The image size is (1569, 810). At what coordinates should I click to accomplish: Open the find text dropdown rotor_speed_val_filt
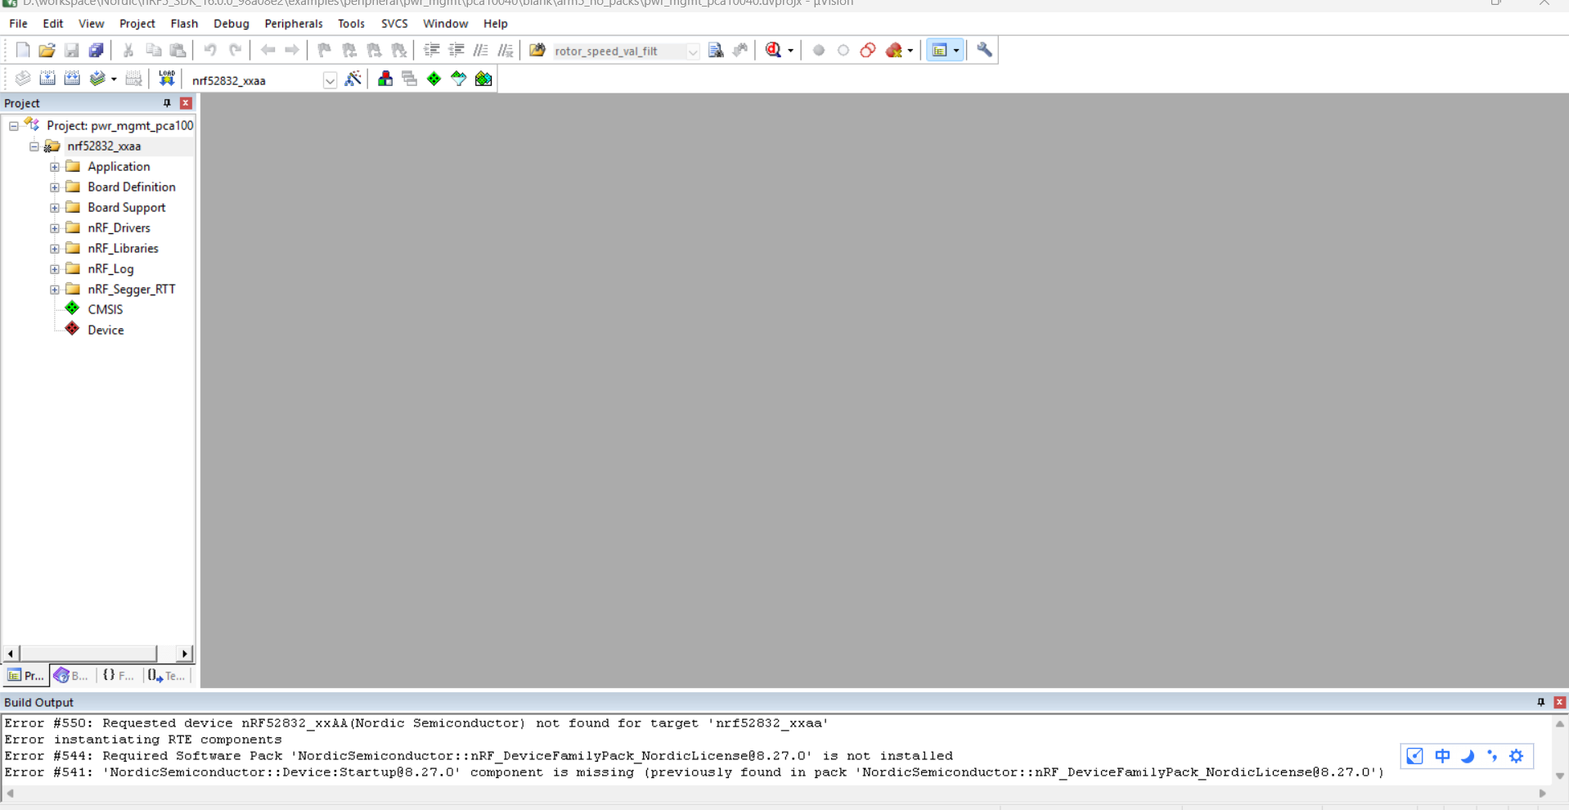pos(693,51)
